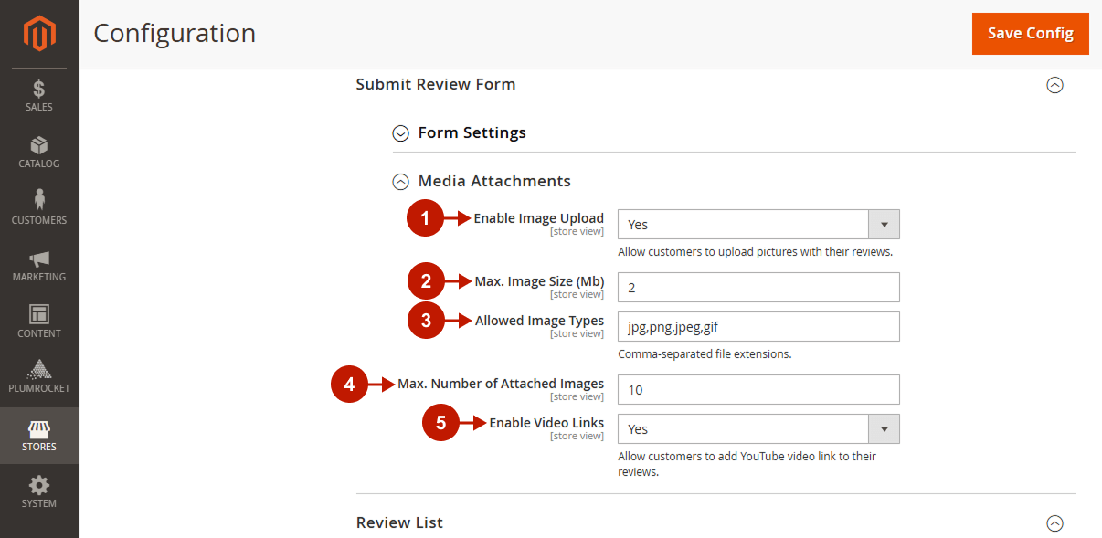Collapse the Submit Review Form section
Viewport: 1102px width, 538px height.
(1054, 85)
